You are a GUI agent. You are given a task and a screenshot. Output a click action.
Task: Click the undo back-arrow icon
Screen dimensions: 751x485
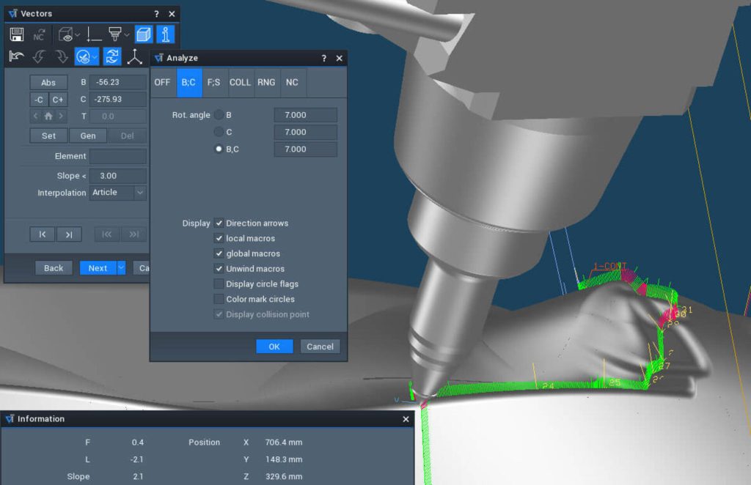pyautogui.click(x=18, y=57)
